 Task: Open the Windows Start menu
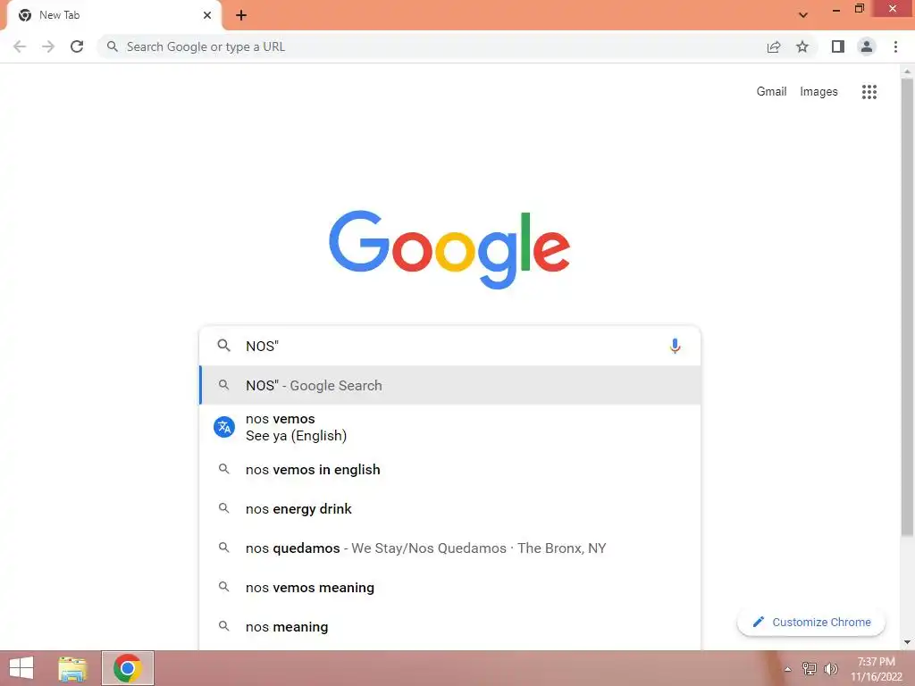pyautogui.click(x=21, y=668)
